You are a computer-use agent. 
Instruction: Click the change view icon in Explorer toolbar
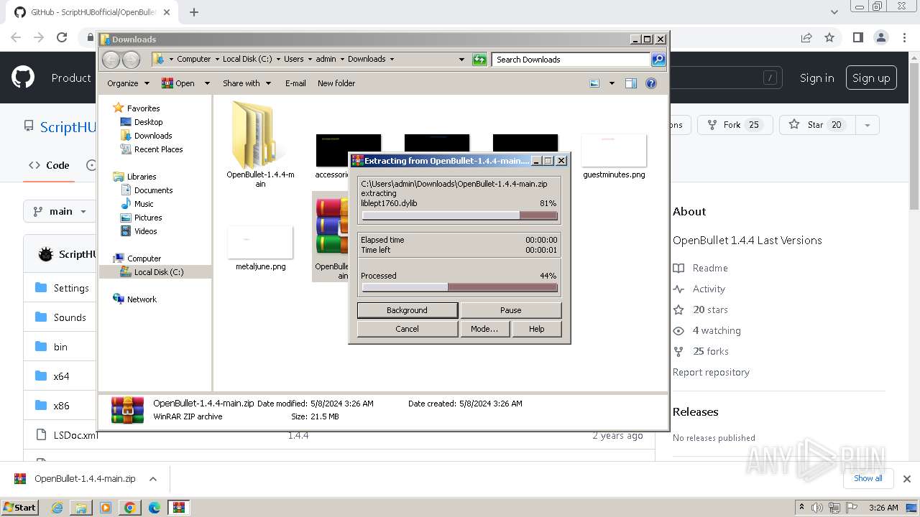tap(594, 83)
